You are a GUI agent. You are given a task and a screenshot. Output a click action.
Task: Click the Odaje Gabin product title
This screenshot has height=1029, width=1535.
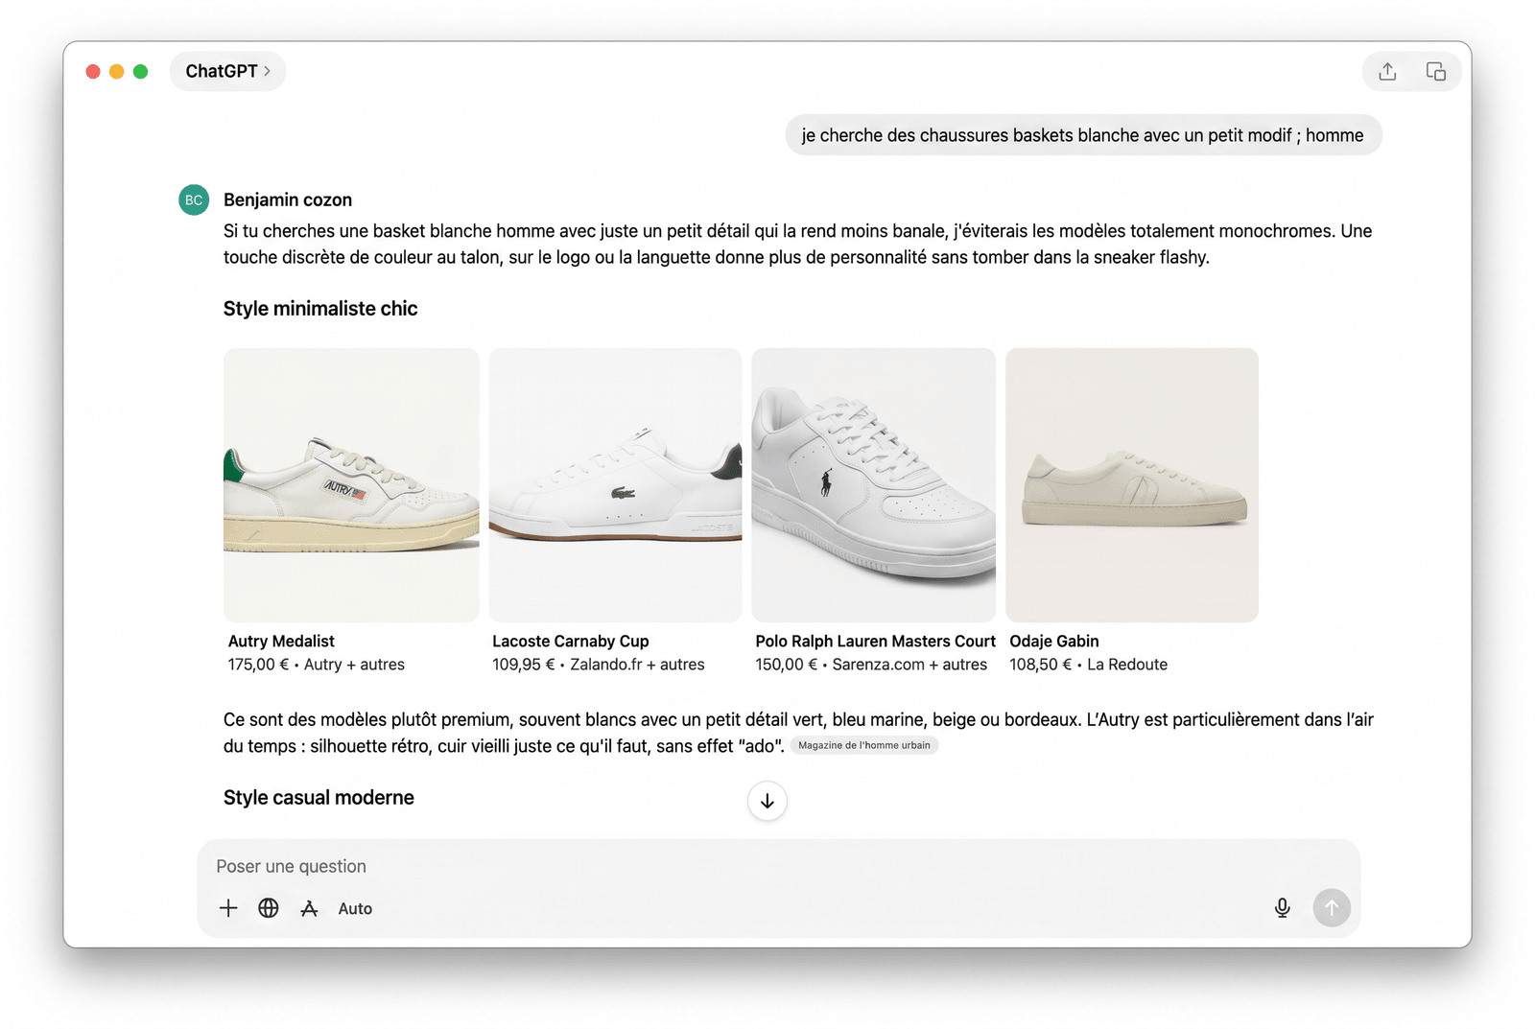pyautogui.click(x=1054, y=642)
